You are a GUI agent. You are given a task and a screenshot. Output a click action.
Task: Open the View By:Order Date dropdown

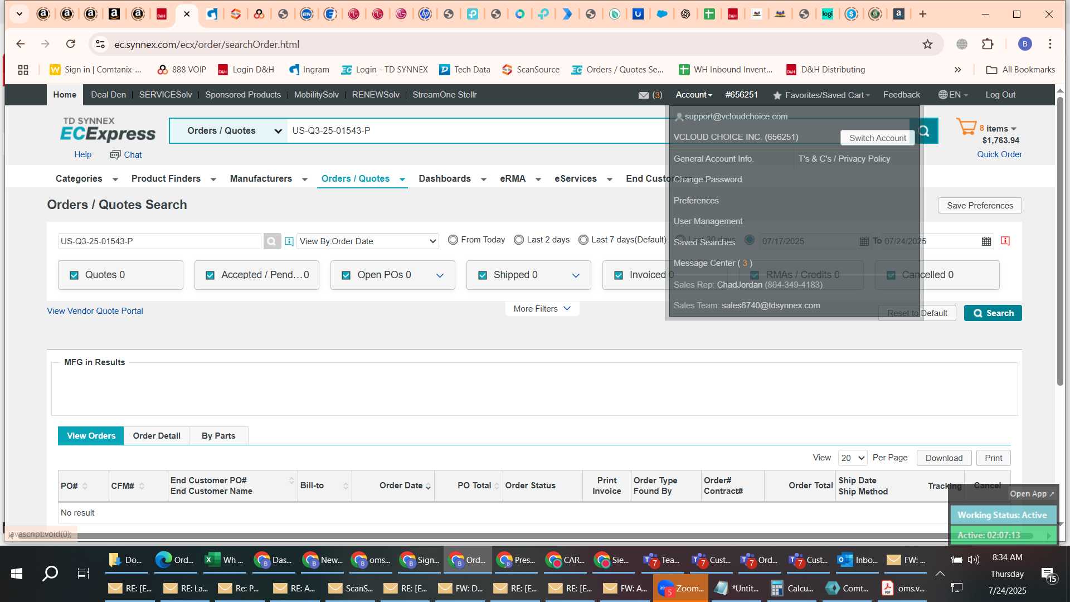[368, 241]
